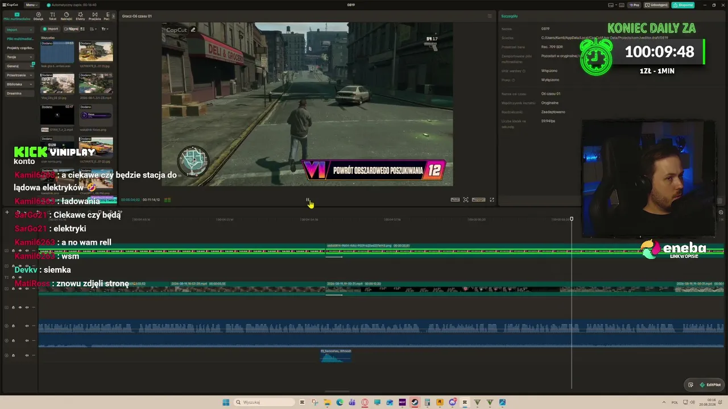Click the plus icon above the timeline tracks
This screenshot has height=409, width=728.
point(7,212)
